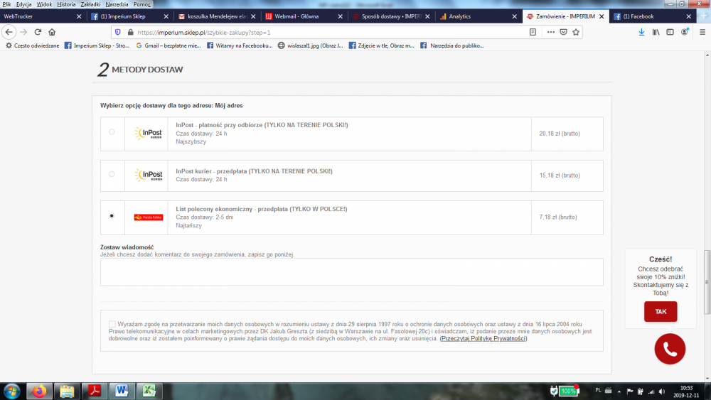Open Excel from the taskbar
The image size is (711, 400).
tap(149, 391)
